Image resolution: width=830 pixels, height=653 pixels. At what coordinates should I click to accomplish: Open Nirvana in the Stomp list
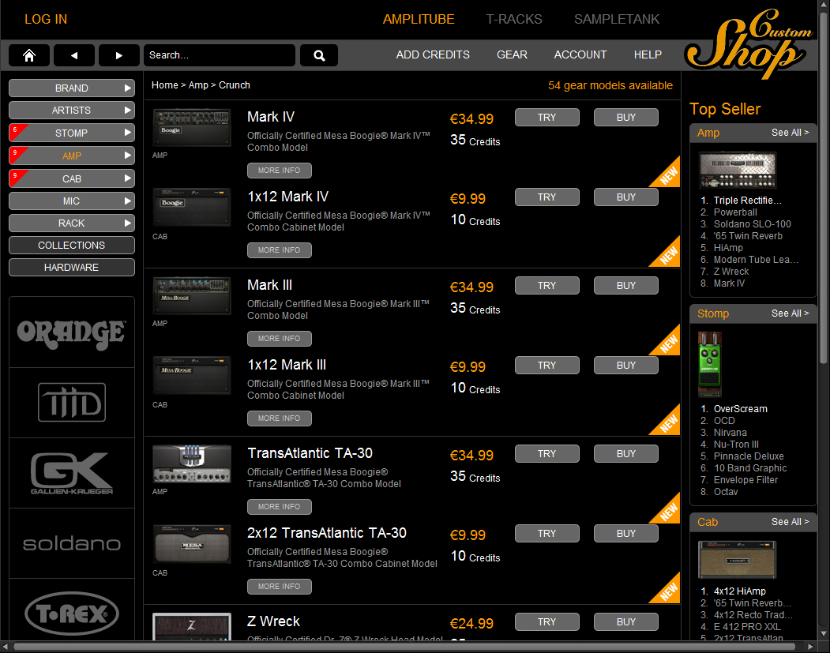coord(730,433)
